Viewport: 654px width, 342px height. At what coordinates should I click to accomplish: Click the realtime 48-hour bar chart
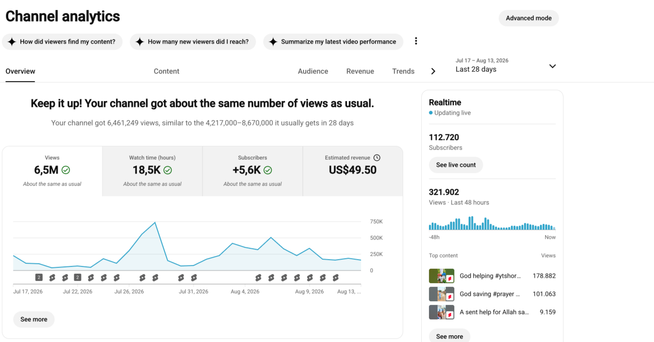tap(492, 223)
